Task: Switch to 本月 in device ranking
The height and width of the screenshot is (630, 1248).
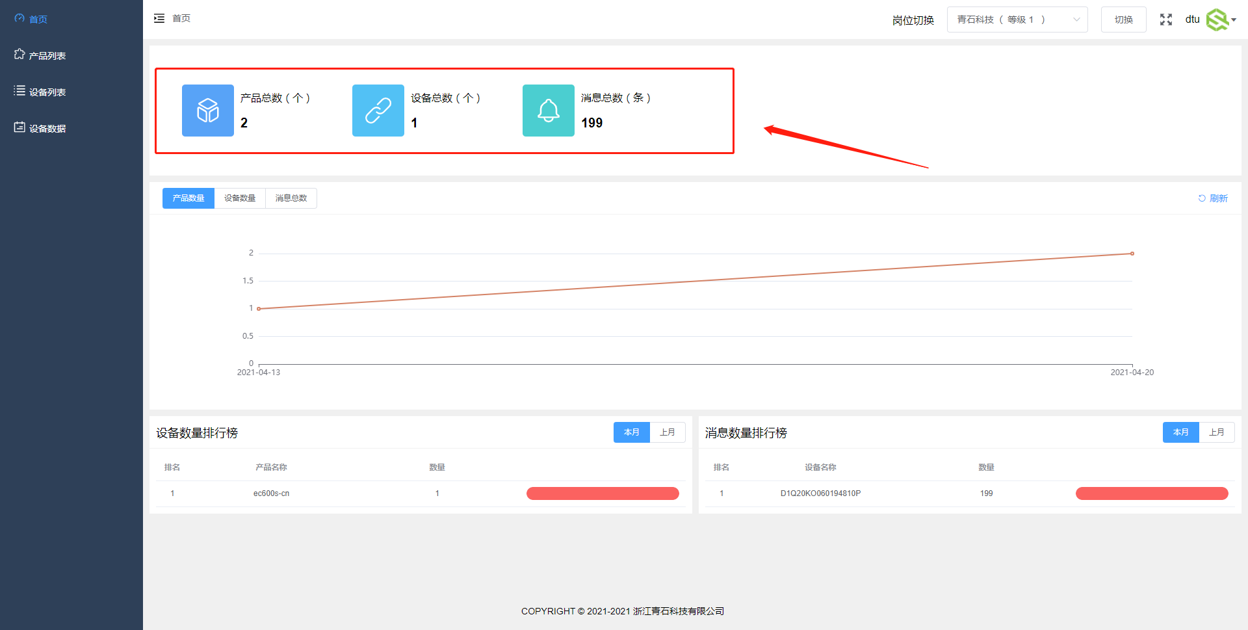Action: (631, 432)
